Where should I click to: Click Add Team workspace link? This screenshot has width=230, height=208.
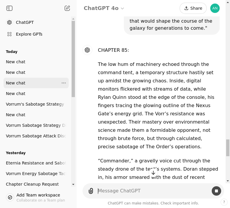(38, 195)
